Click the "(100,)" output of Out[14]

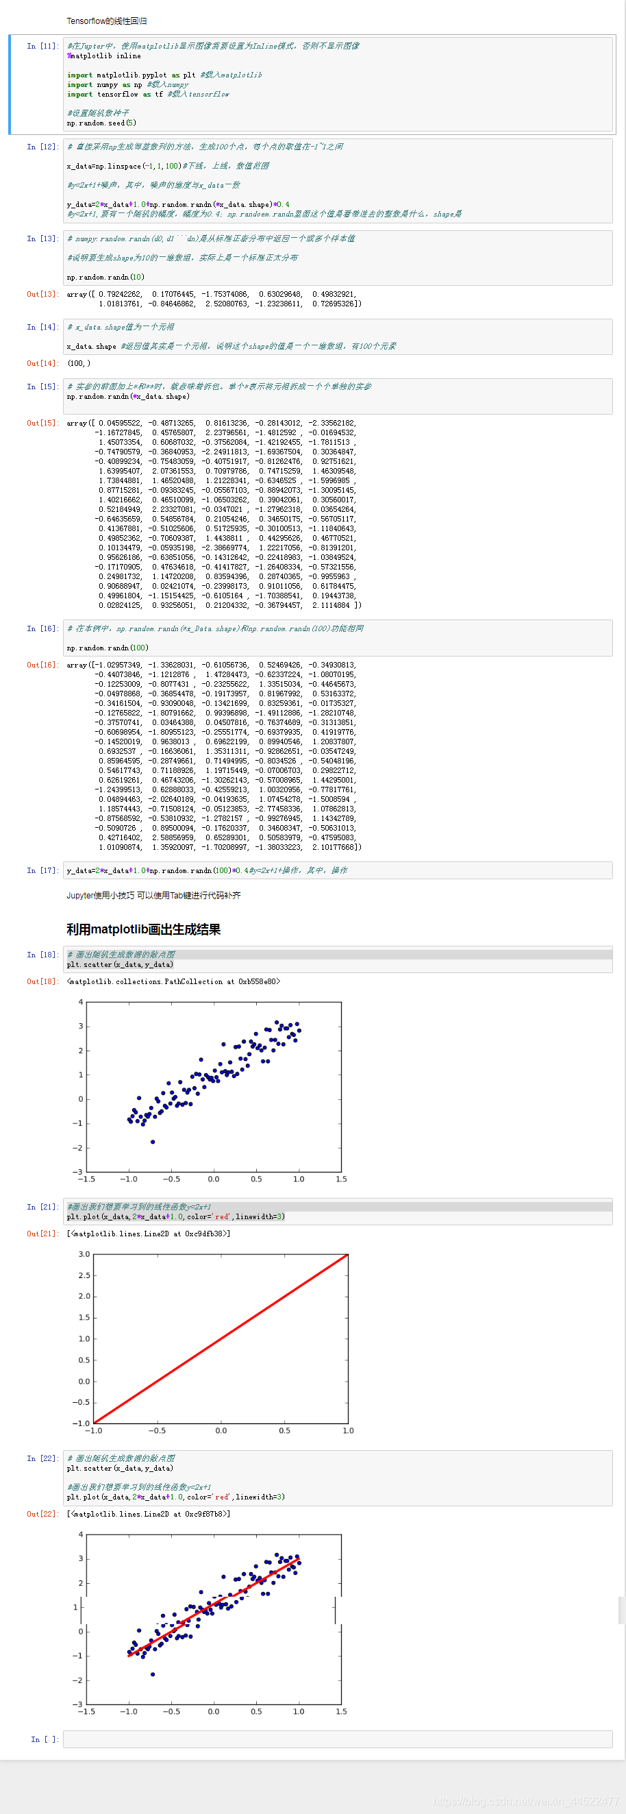pyautogui.click(x=79, y=363)
